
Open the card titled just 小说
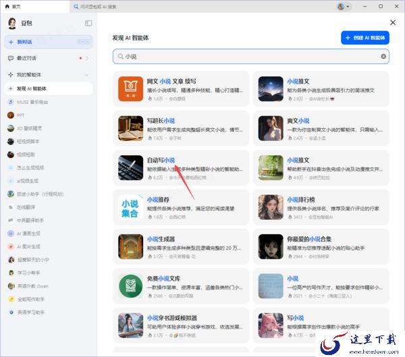coord(321,286)
